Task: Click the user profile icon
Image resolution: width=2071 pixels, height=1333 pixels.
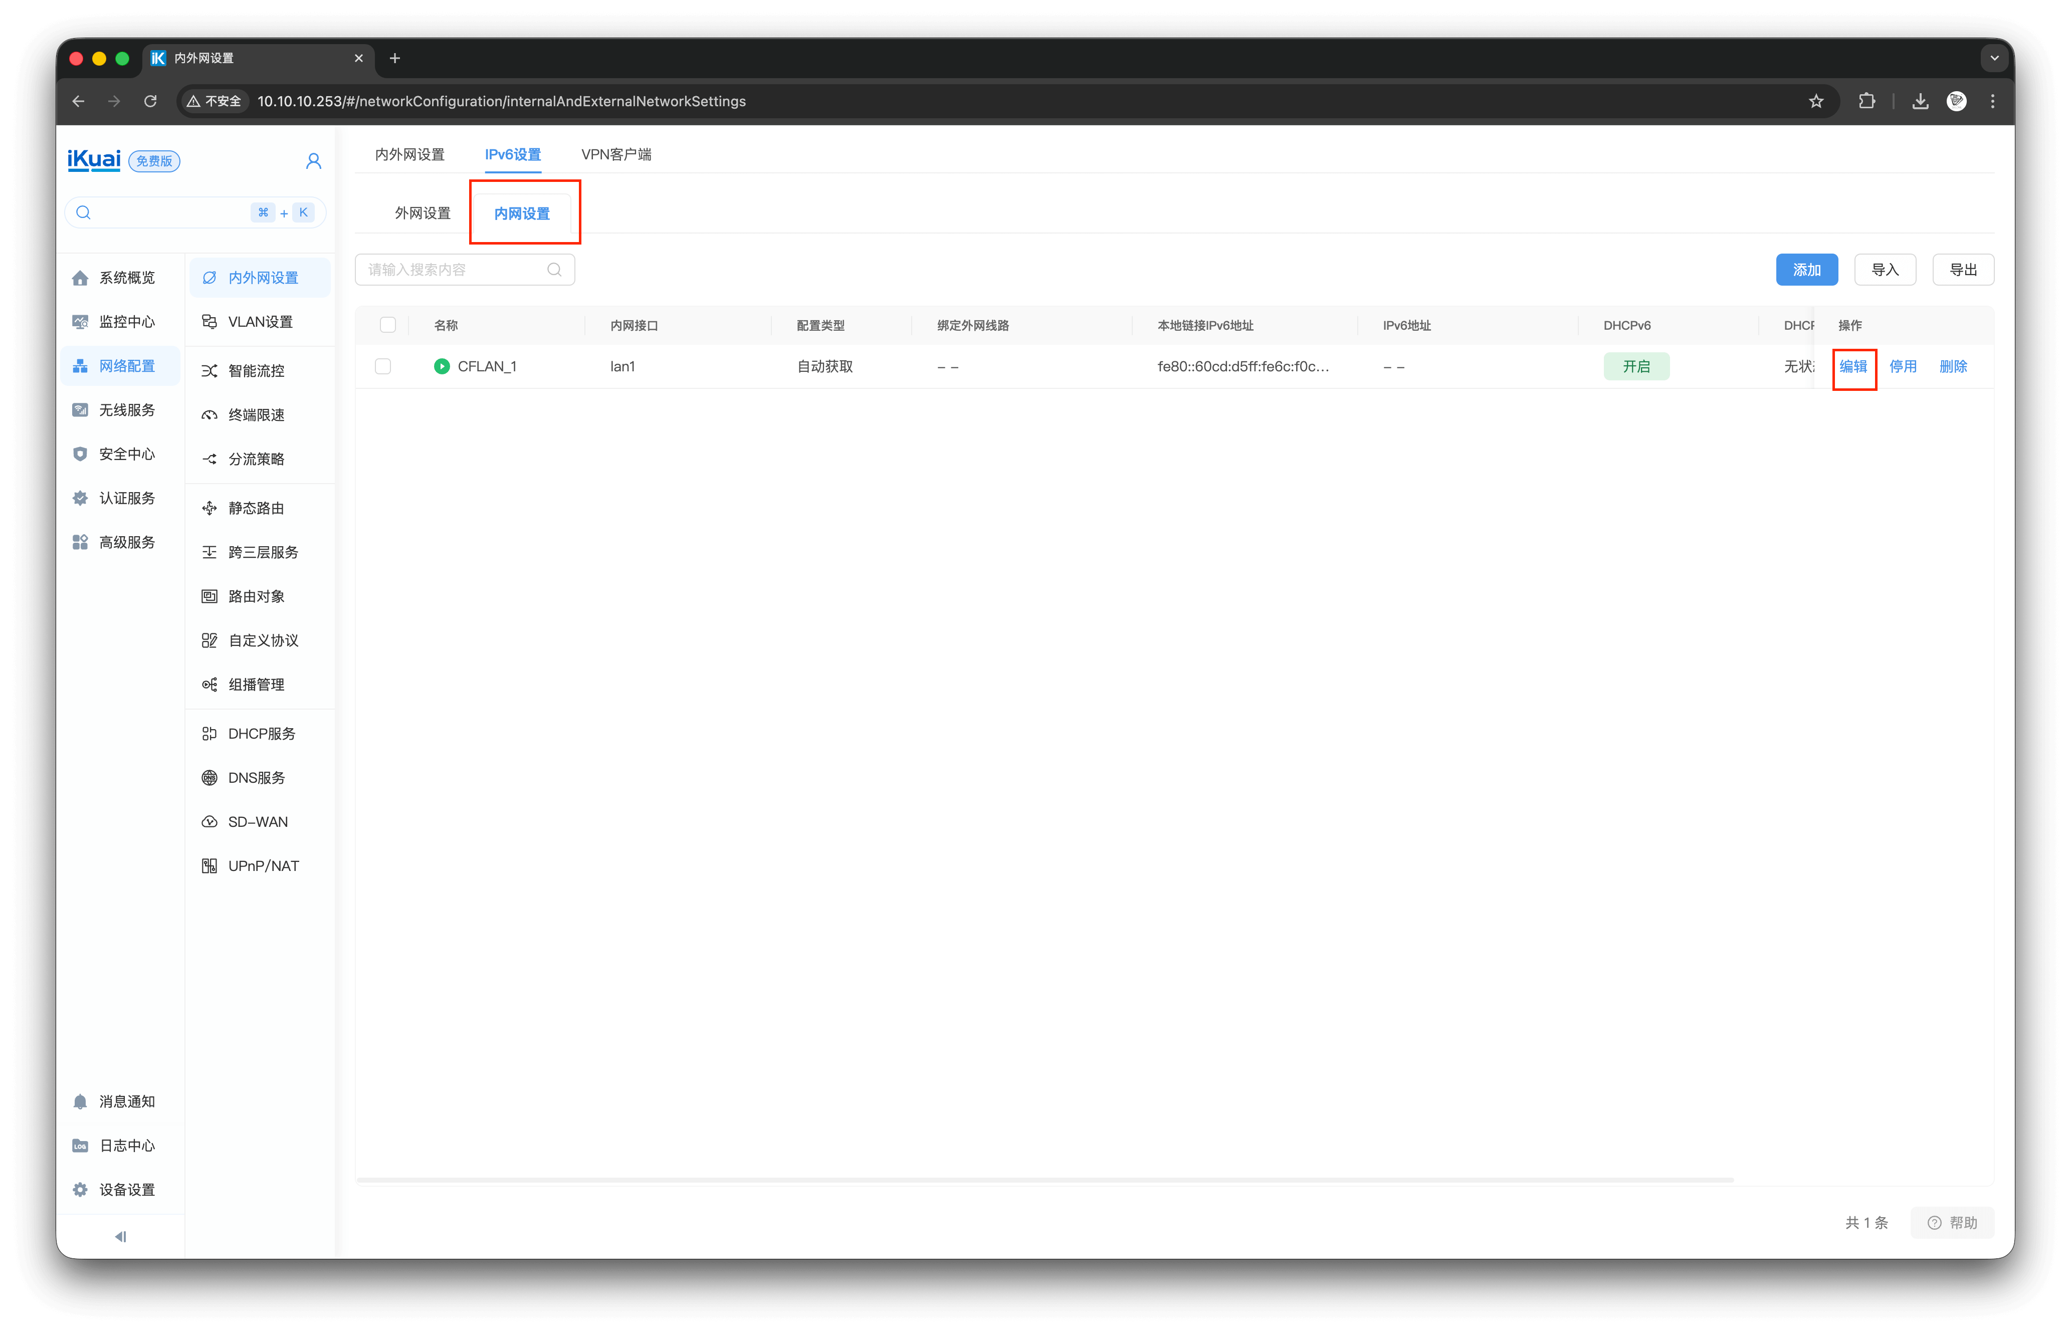Action: coord(313,161)
